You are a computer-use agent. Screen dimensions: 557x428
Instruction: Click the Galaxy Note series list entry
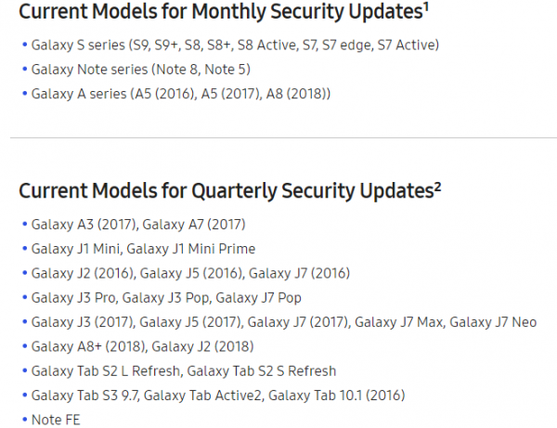point(139,69)
